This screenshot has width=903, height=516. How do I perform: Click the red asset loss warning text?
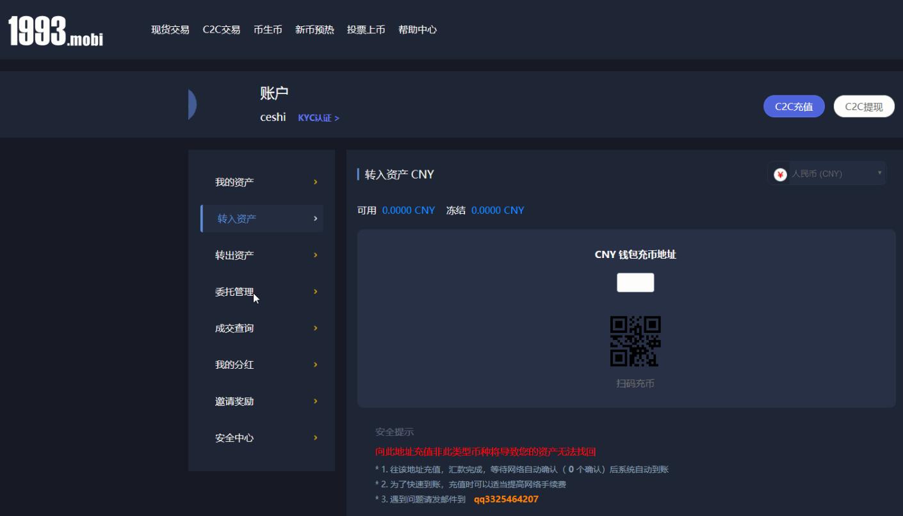point(485,451)
